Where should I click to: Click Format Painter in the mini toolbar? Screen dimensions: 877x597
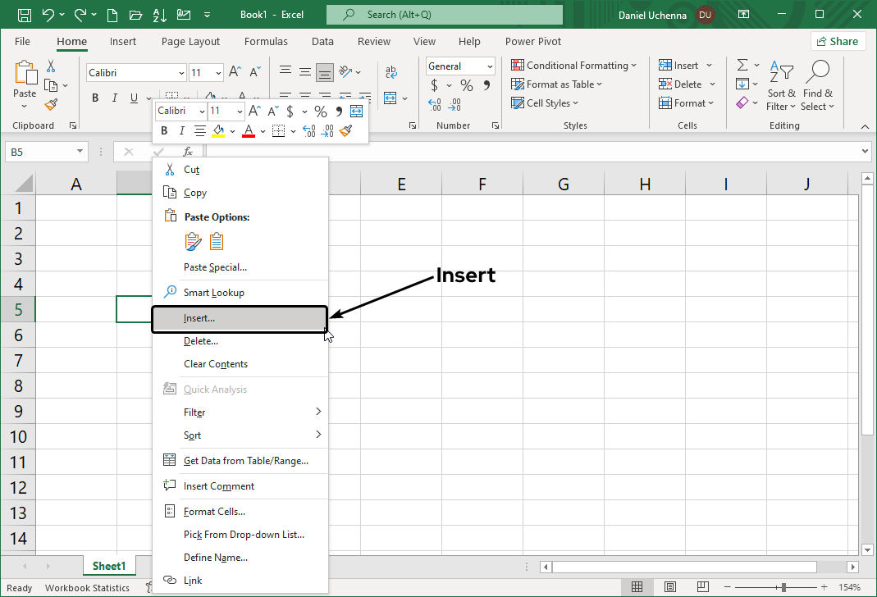tap(346, 130)
